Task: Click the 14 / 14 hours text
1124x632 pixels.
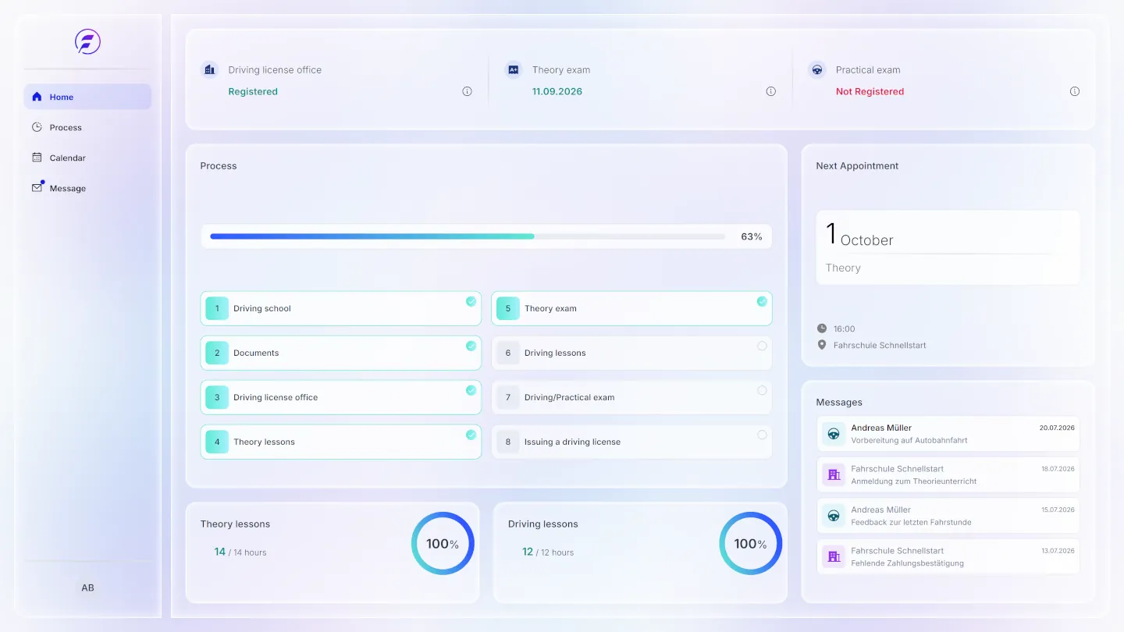Action: click(x=240, y=552)
